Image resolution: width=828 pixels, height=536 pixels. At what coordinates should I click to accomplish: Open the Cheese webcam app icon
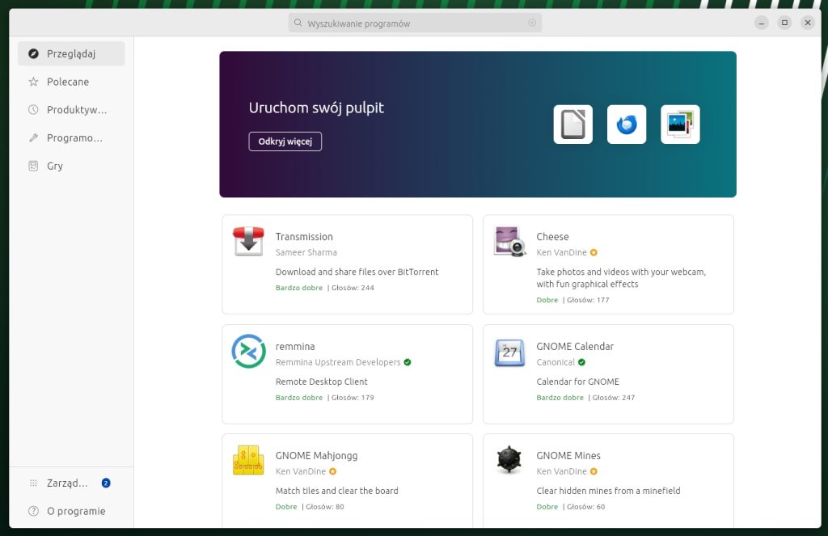point(509,242)
